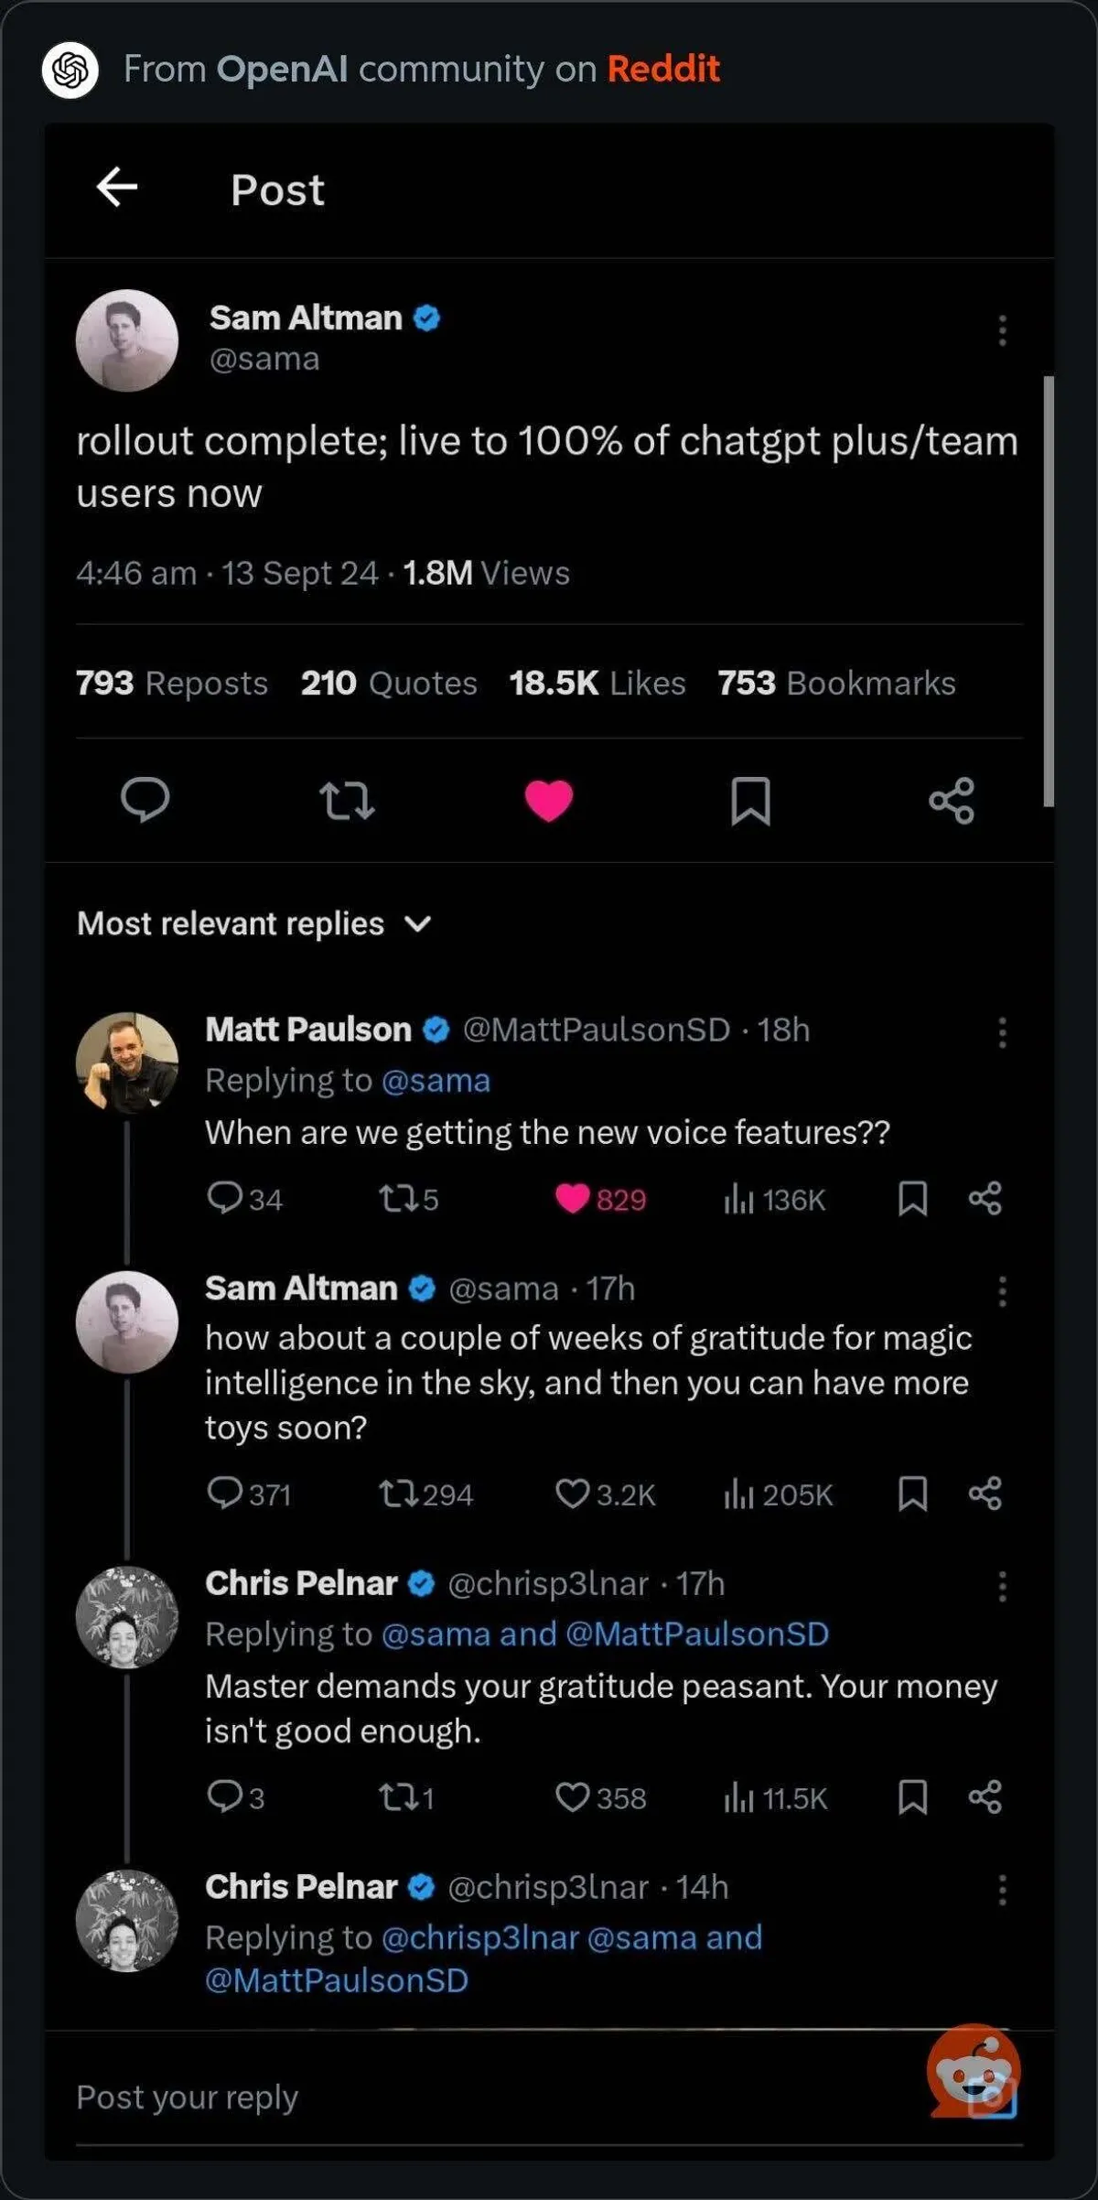
Task: Unlike Matt Paulson's reply heart
Action: [x=573, y=1198]
